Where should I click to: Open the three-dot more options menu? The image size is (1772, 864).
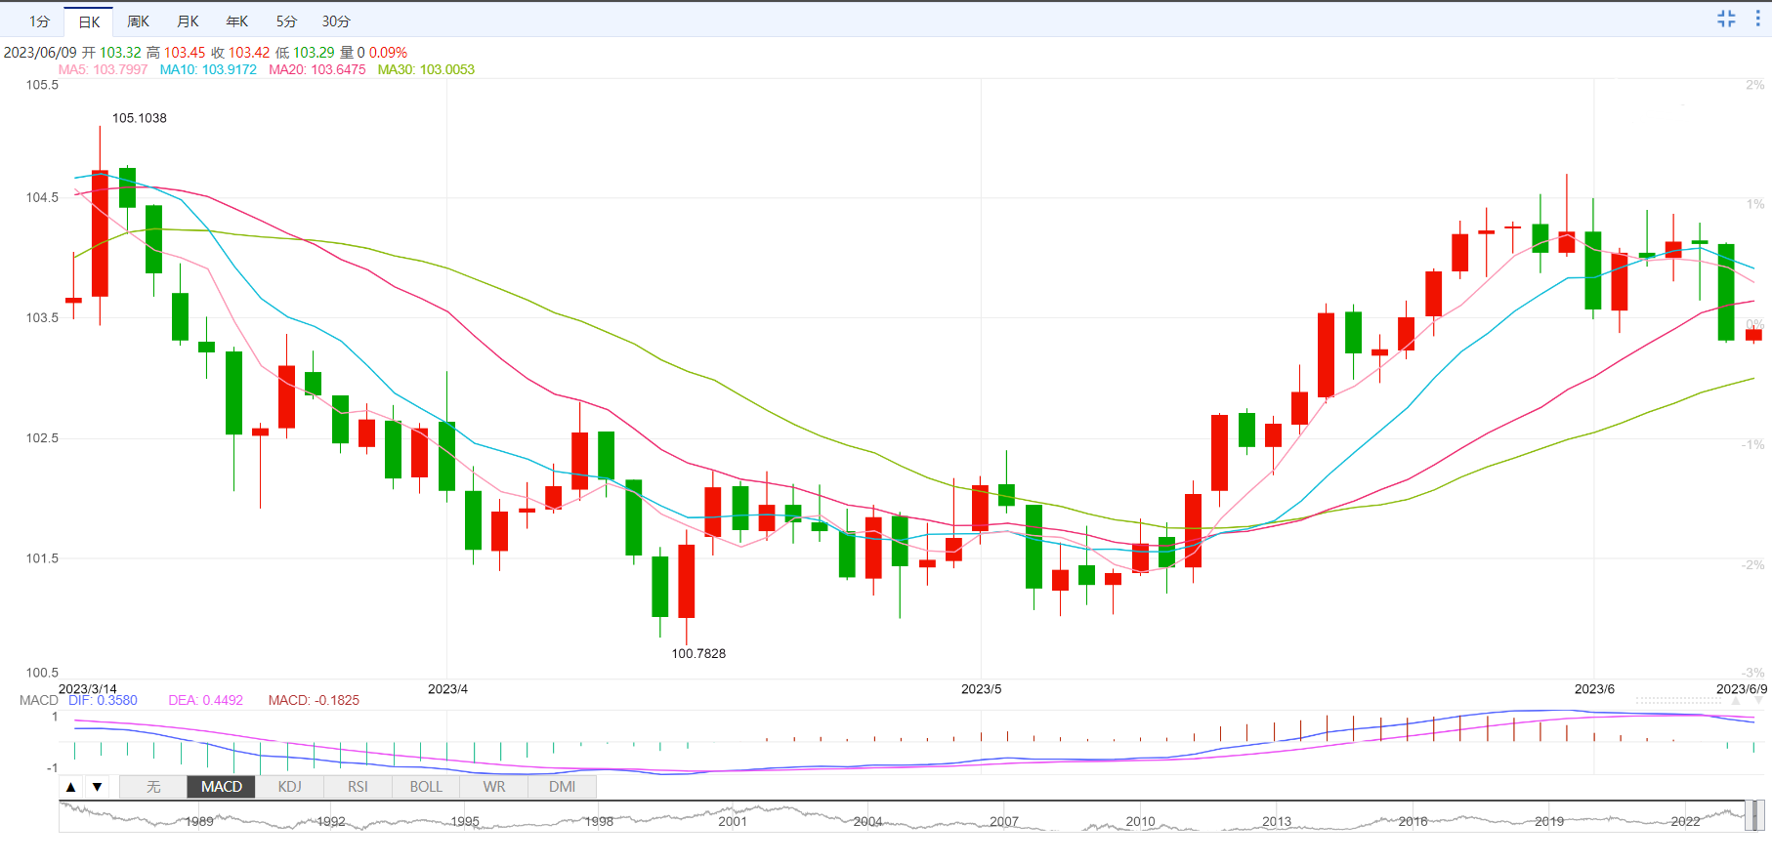(x=1756, y=19)
